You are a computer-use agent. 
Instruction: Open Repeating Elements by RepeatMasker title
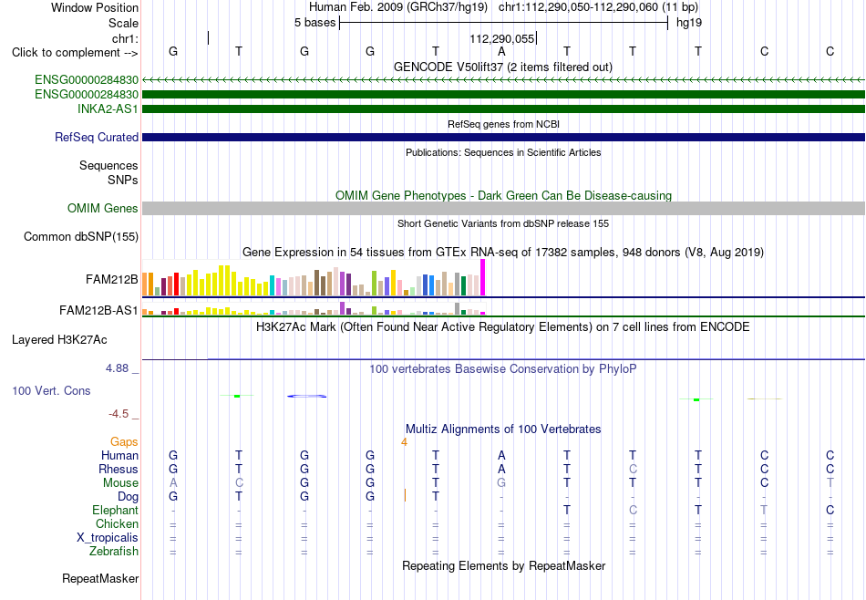pyautogui.click(x=503, y=565)
